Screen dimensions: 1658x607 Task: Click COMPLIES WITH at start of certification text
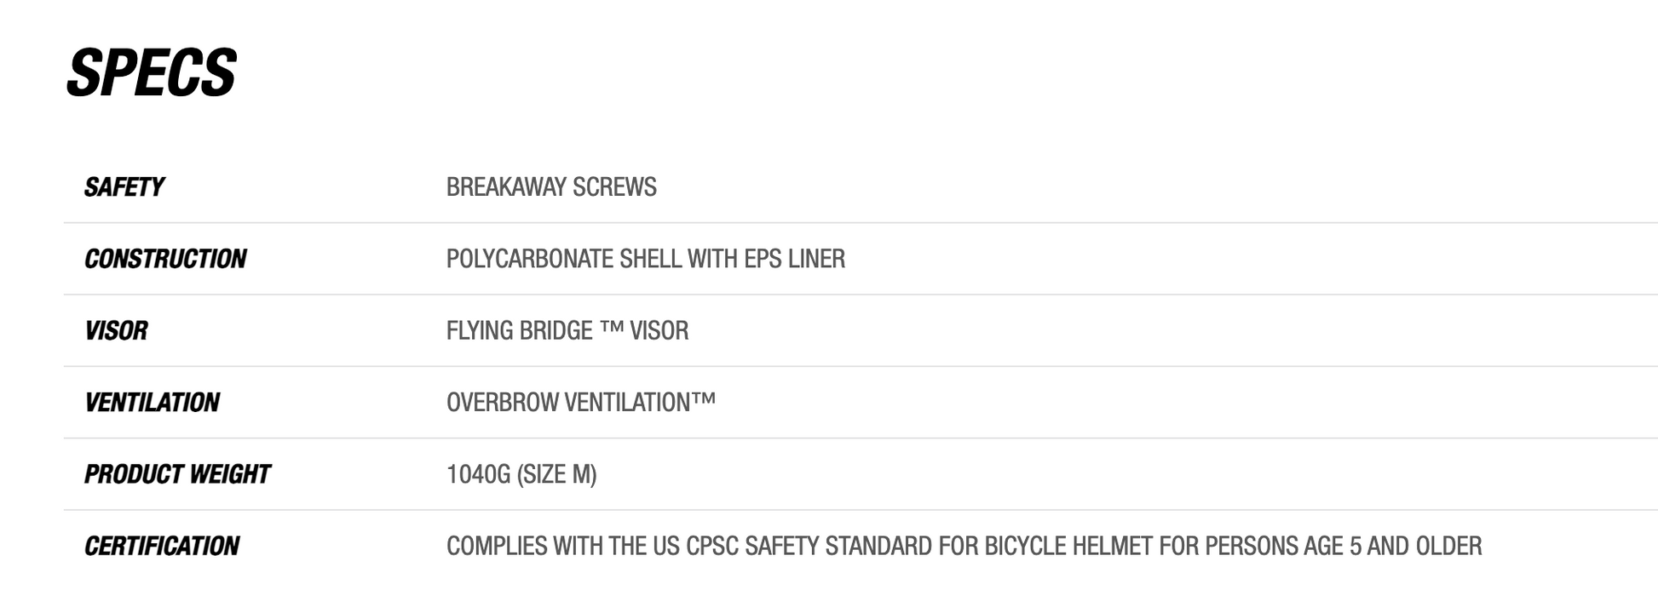click(525, 546)
